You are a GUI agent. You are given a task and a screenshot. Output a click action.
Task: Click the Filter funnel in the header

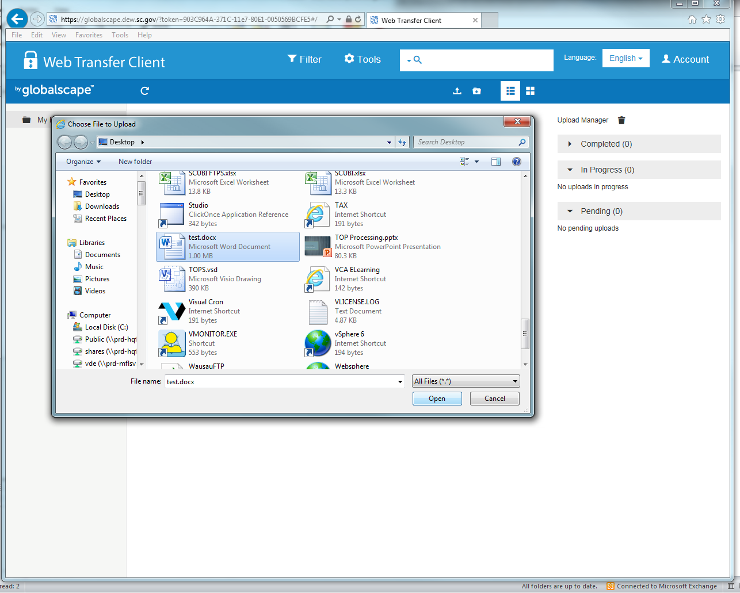pyautogui.click(x=304, y=59)
